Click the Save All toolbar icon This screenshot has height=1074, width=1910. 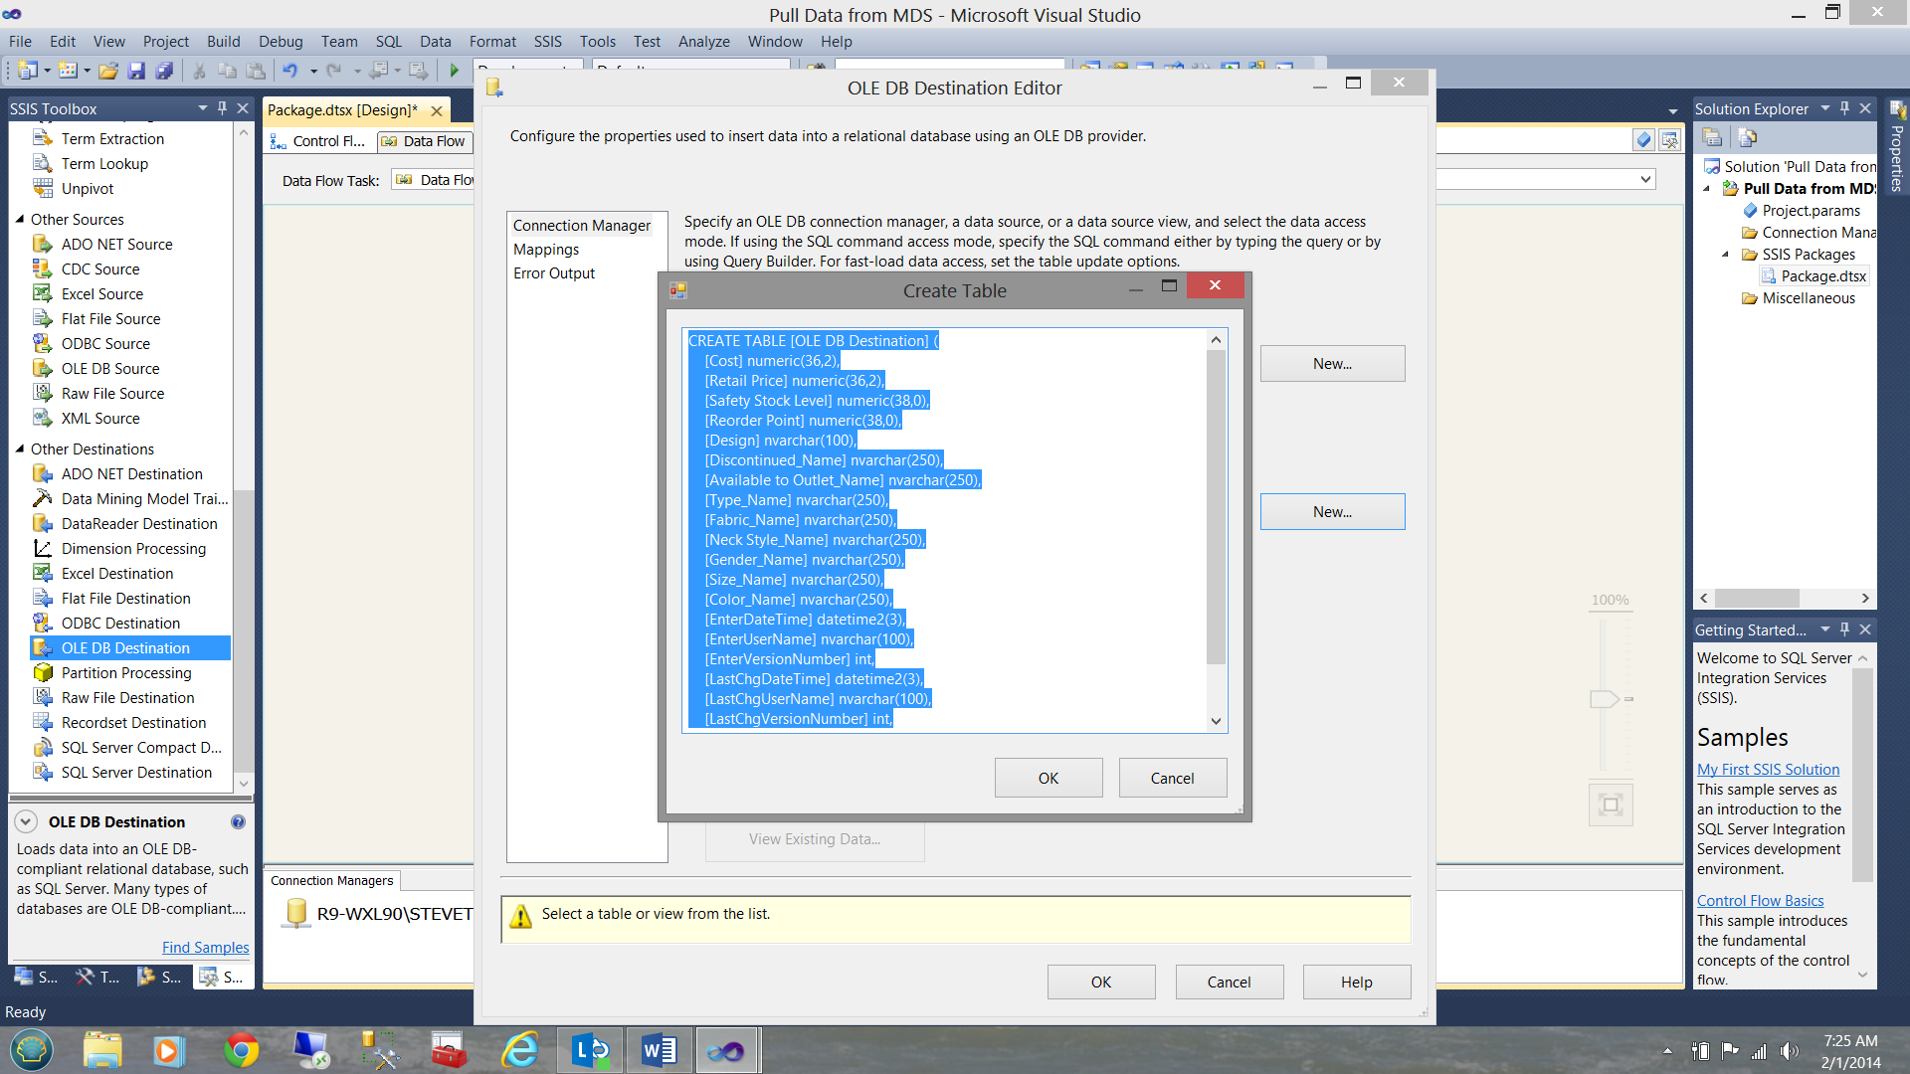pos(164,71)
